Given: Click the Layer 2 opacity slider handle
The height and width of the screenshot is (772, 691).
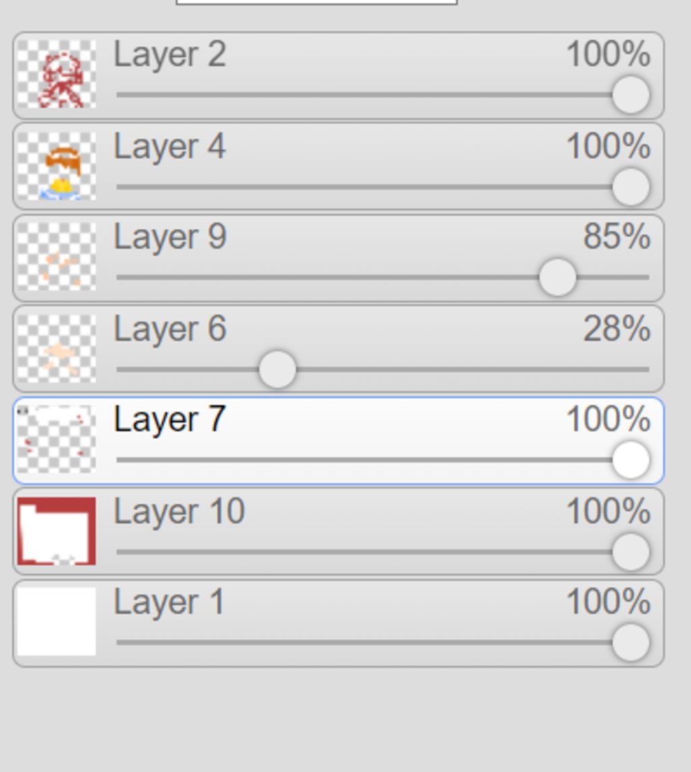Looking at the screenshot, I should coord(631,95).
